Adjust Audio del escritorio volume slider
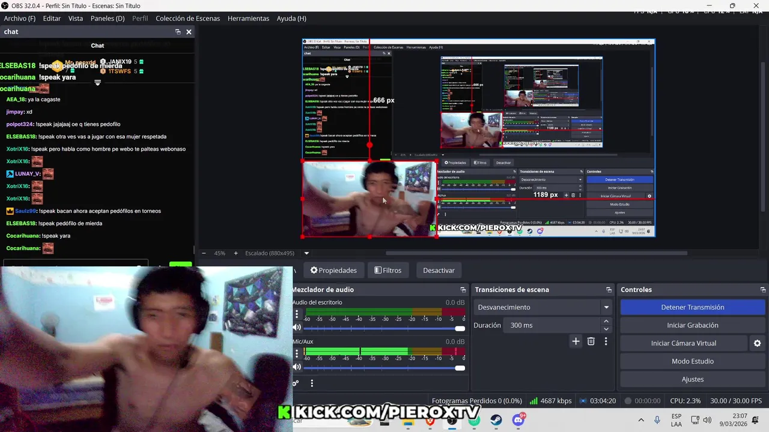 pos(383,328)
